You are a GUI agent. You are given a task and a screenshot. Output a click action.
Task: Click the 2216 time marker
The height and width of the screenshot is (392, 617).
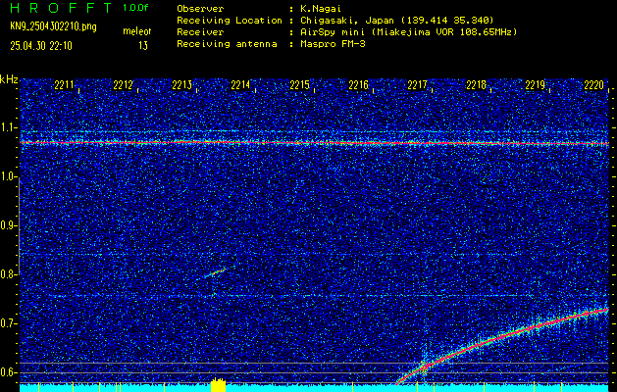358,85
